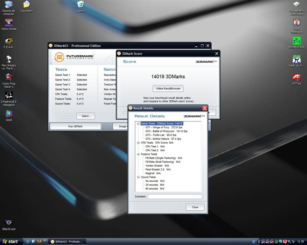Screen dimensions: 307x245
Task: Select the No sounds row
Action: (x=155, y=181)
